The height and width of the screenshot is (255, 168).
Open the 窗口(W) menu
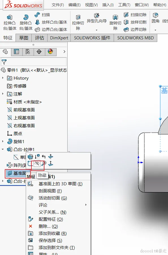point(142,5)
